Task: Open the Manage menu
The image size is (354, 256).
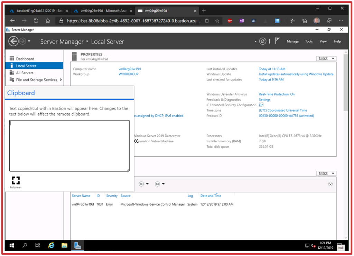Action: 292,41
